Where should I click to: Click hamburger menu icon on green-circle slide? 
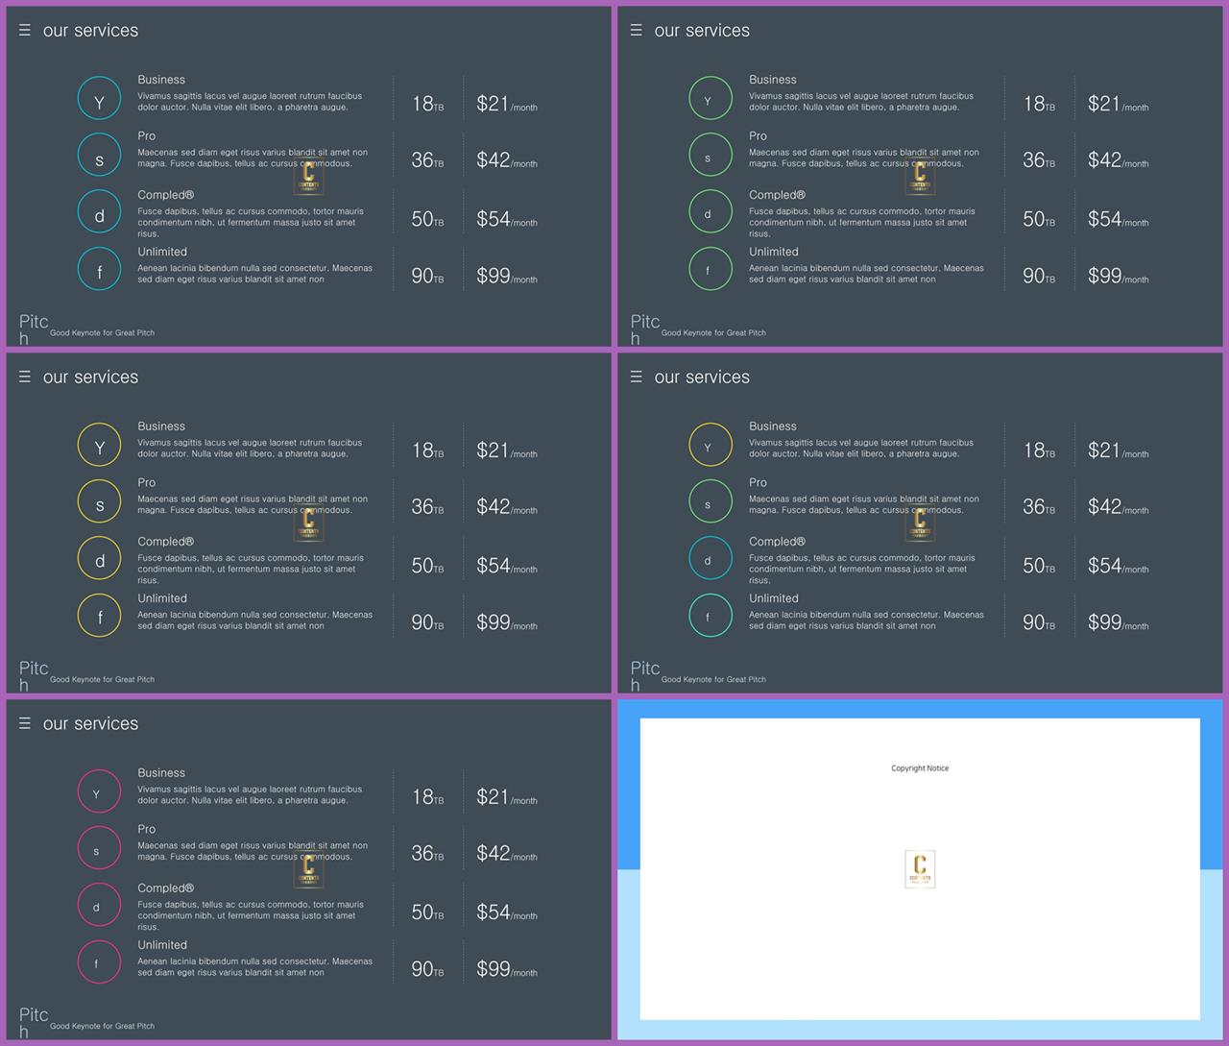(x=636, y=30)
